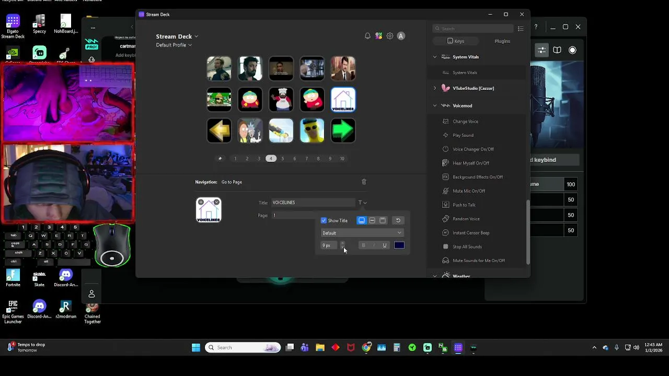
Task: Go to page 7 in the pager
Action: tap(306, 159)
